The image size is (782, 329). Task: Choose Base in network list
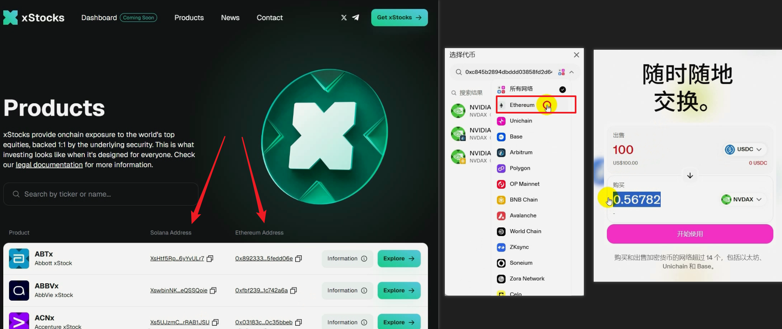[x=532, y=137]
